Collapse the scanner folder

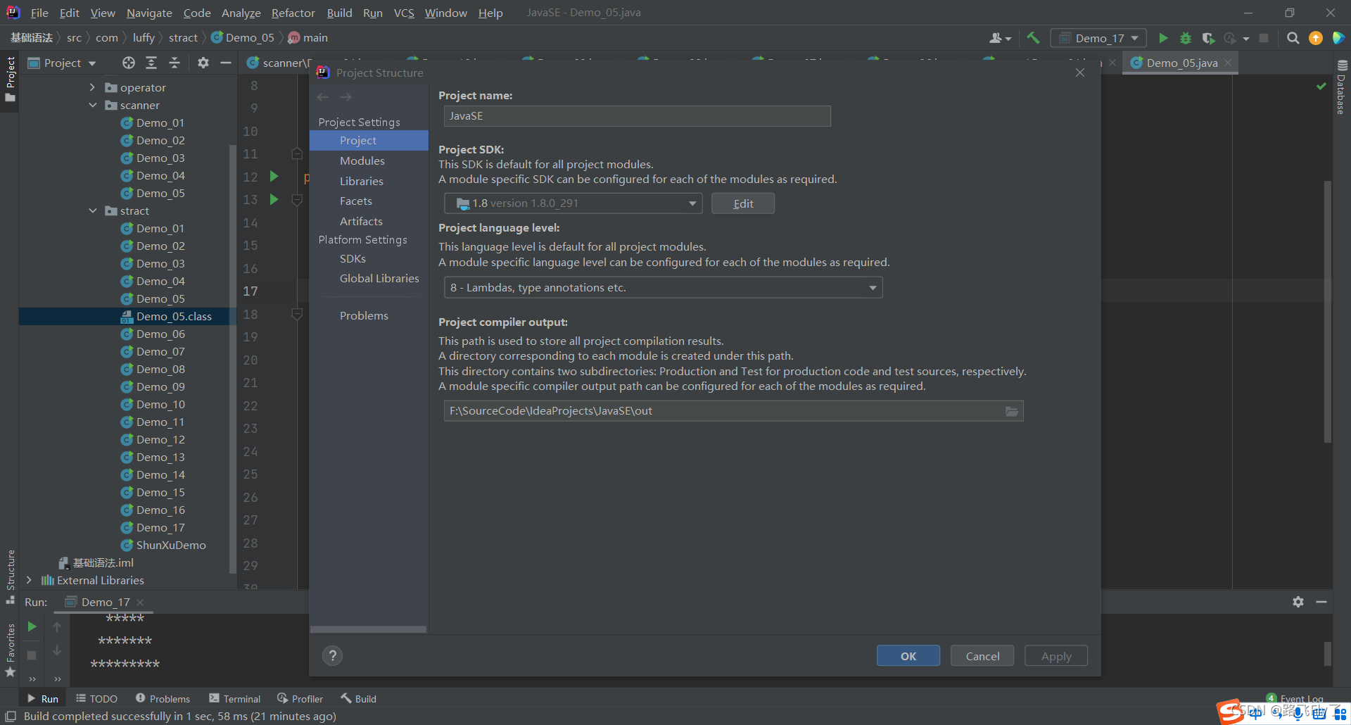pos(92,105)
